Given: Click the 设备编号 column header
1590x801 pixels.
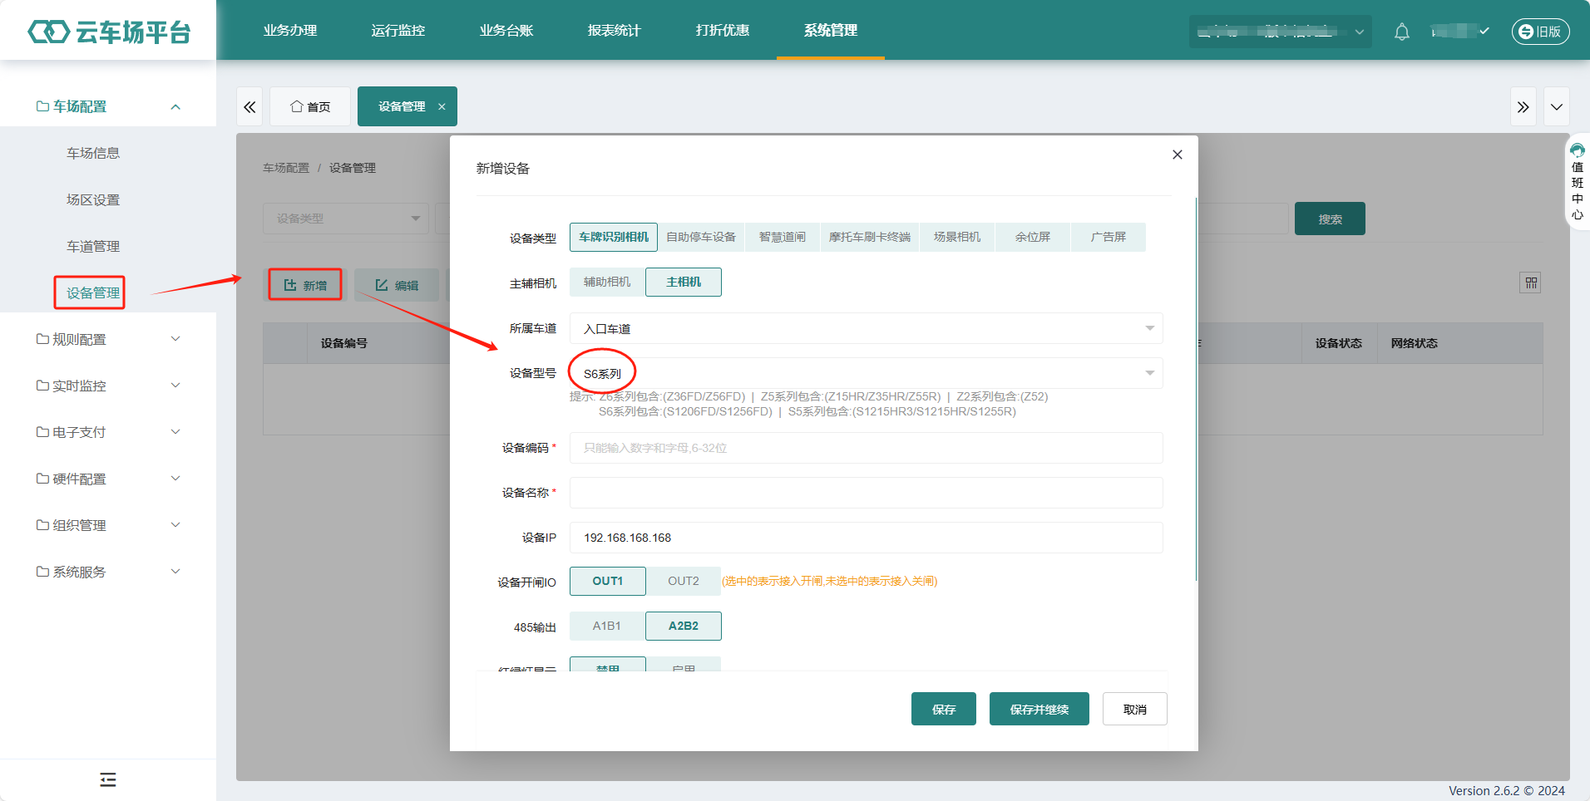Looking at the screenshot, I should pos(344,343).
